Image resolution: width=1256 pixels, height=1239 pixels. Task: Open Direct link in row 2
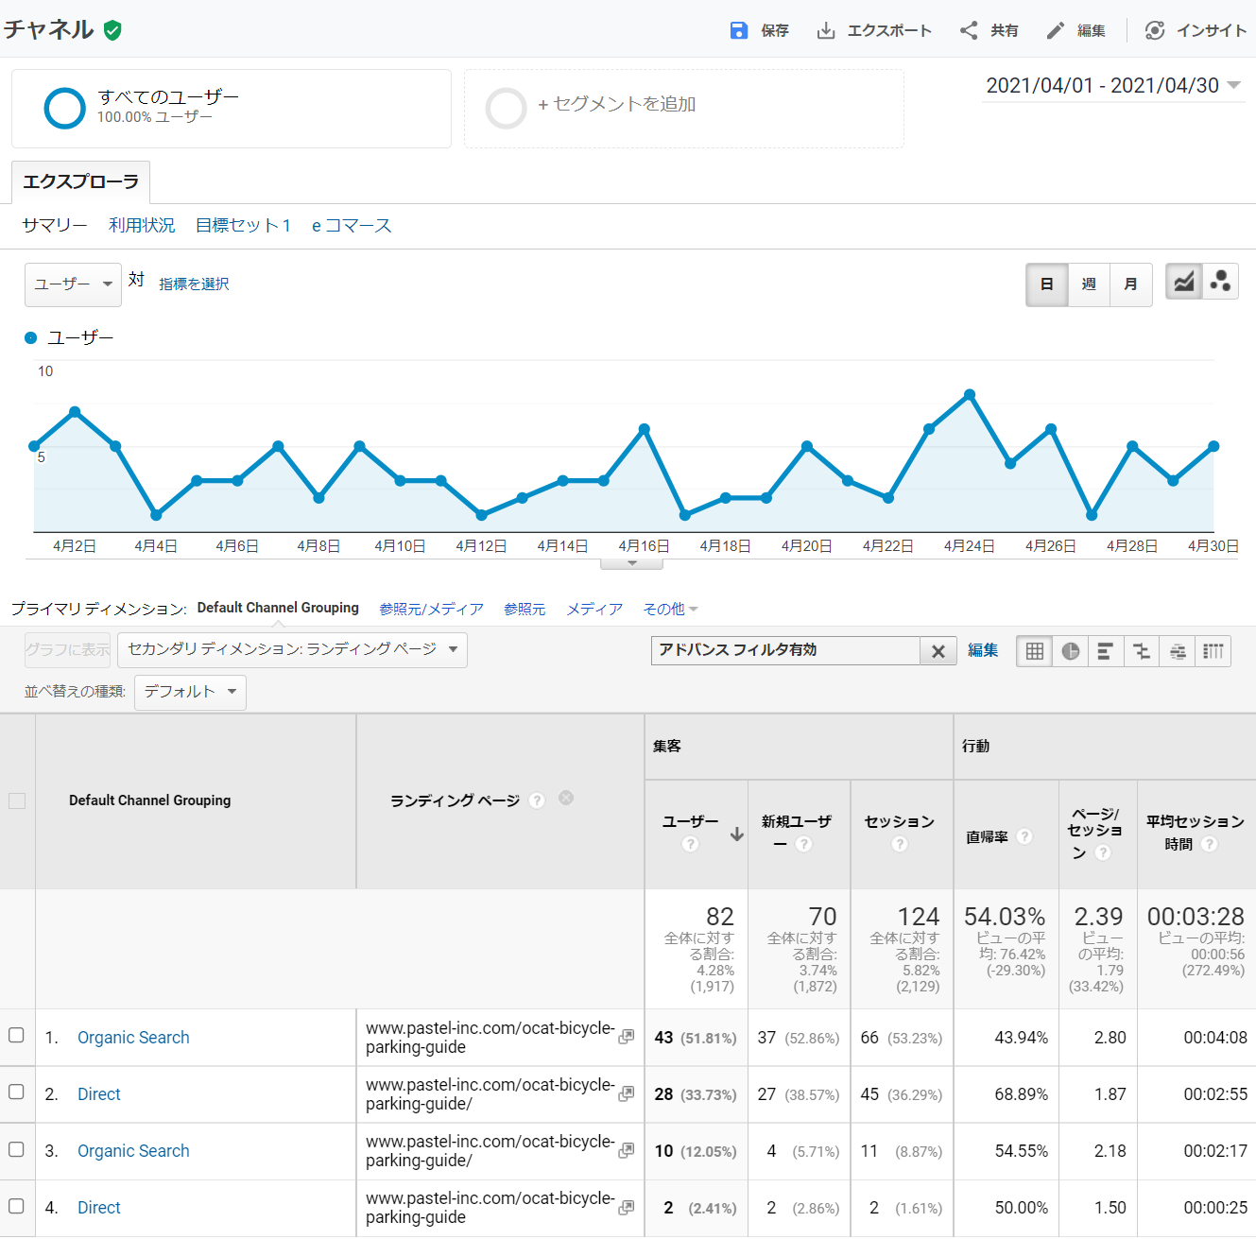(x=99, y=1094)
